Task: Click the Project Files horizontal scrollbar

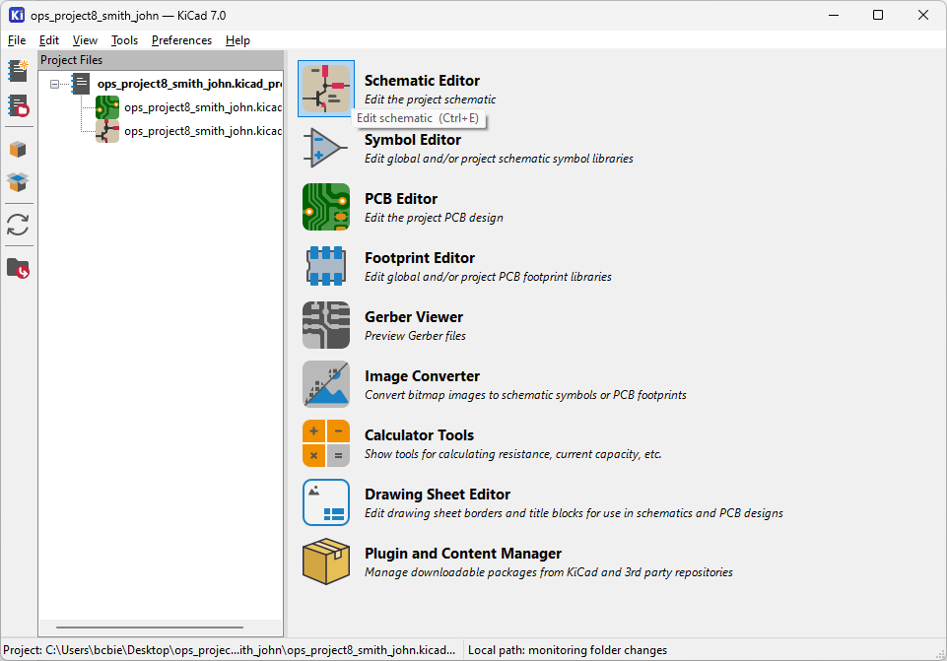Action: [150, 627]
